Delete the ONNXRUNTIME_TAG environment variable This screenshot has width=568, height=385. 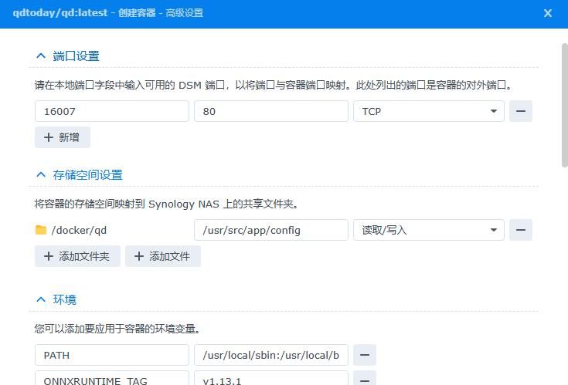tap(365, 379)
